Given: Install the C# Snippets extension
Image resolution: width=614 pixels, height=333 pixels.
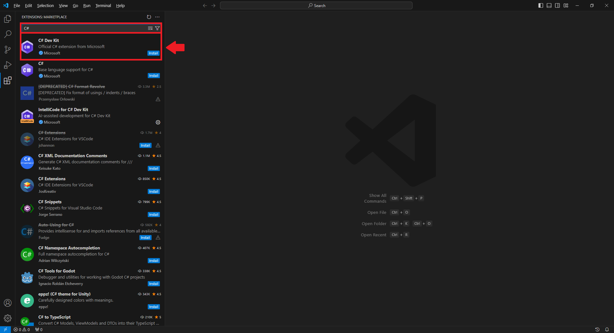Looking at the screenshot, I should point(153,215).
